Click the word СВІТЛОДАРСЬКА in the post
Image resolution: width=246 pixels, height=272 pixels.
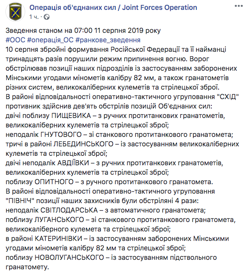click(69, 210)
